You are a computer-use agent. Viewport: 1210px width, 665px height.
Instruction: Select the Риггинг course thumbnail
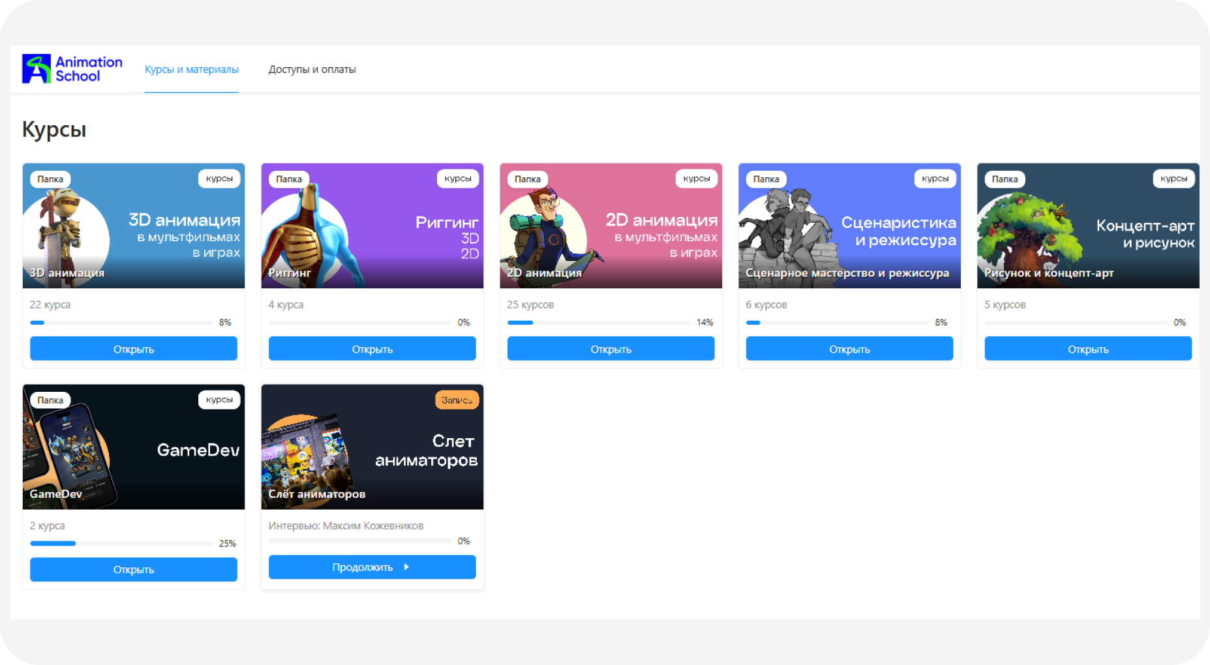[372, 226]
